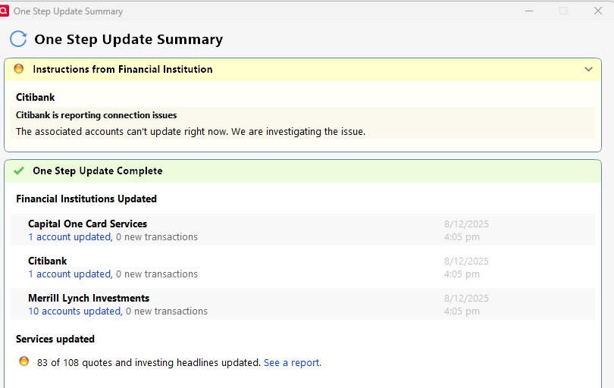Click the 'One Step Update Complete' header

coord(98,171)
